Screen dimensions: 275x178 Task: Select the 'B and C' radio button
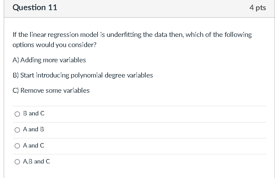coord(17,114)
